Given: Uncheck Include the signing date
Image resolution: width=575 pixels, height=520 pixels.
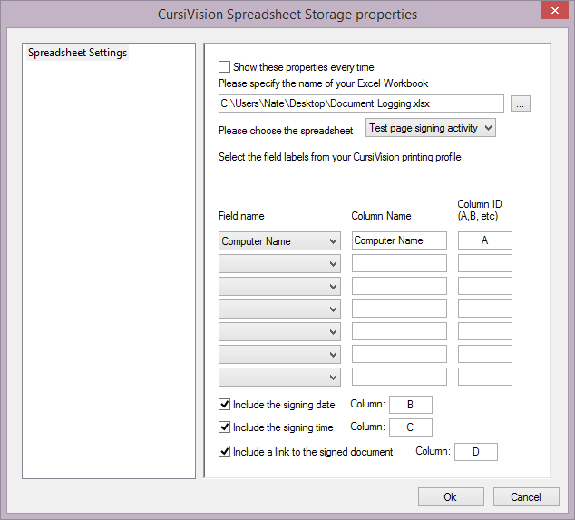Looking at the screenshot, I should tap(225, 405).
